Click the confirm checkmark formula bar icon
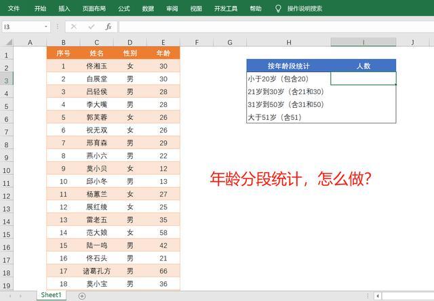Screen dimensions: 434x301 point(92,27)
